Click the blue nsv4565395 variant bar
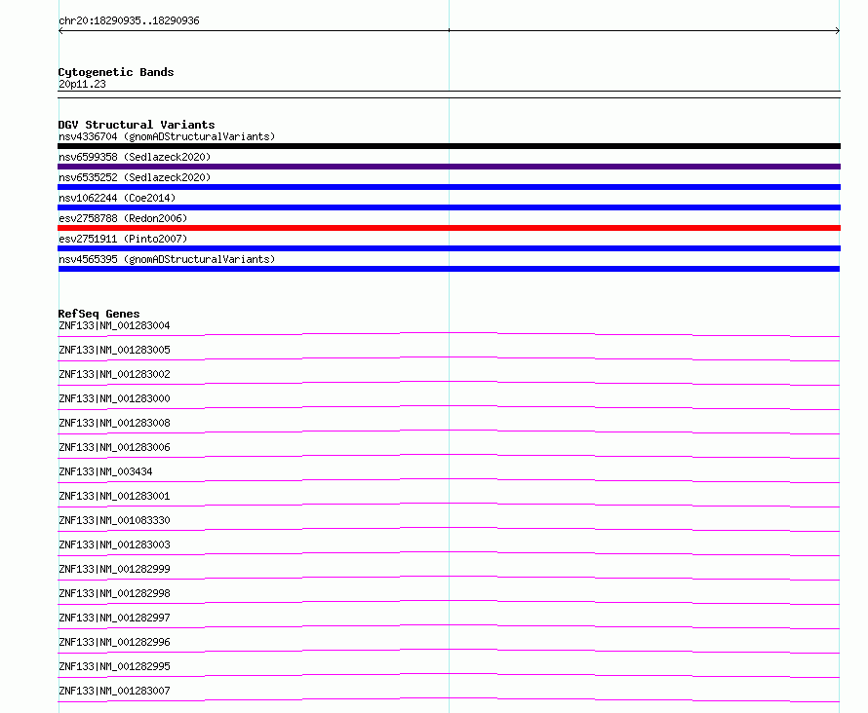The width and height of the screenshot is (868, 713). tap(449, 269)
